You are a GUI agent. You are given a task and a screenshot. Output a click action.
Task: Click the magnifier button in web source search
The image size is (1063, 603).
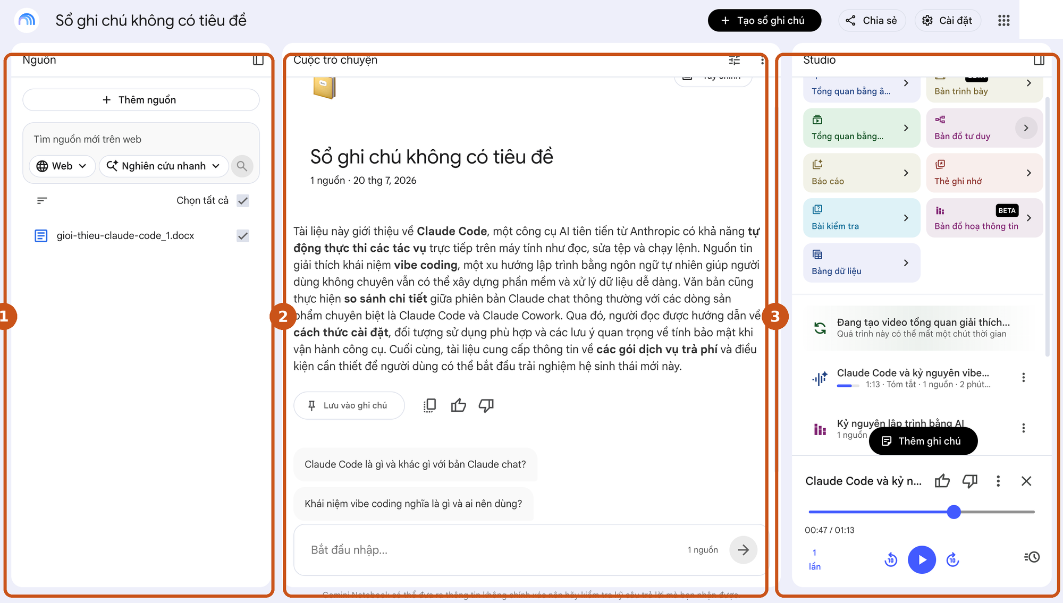point(242,166)
